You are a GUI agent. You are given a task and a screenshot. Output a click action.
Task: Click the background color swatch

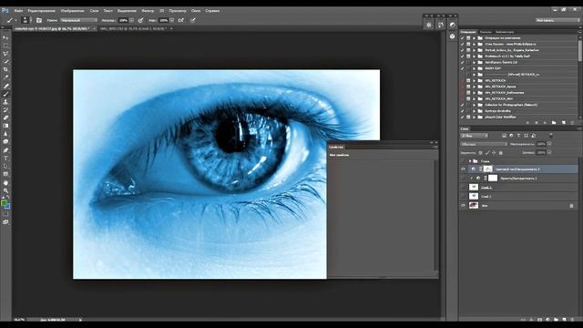click(x=8, y=207)
